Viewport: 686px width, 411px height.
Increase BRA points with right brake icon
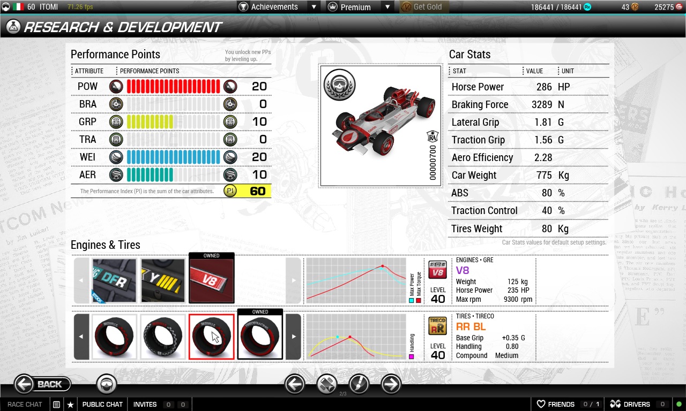pos(230,104)
